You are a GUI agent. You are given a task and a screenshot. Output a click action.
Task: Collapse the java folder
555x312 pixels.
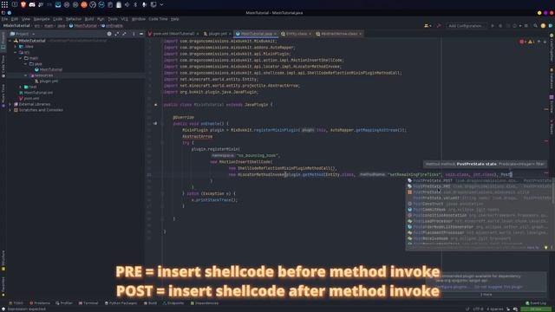point(25,63)
